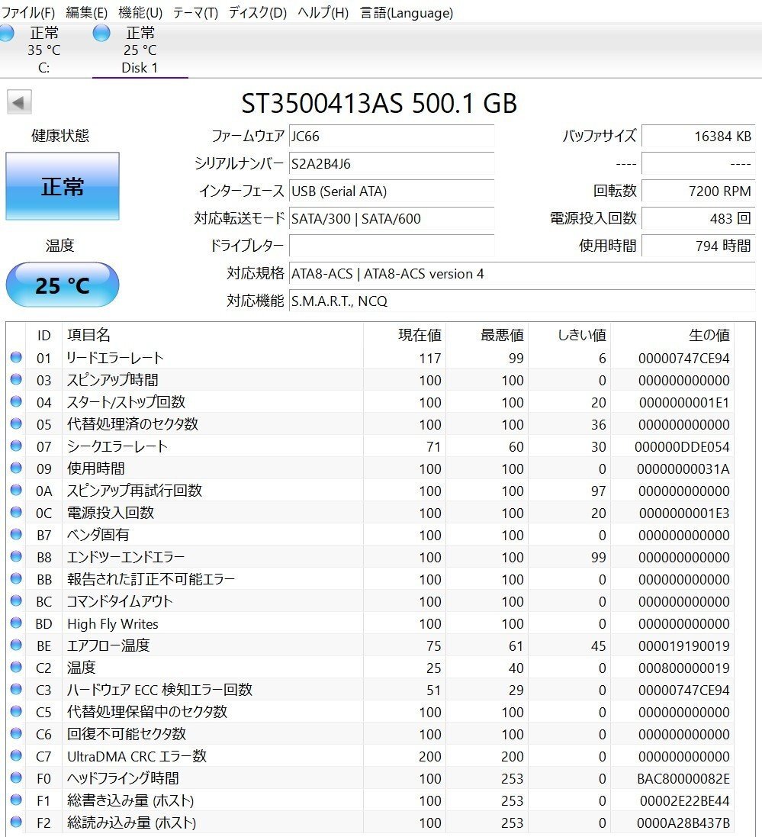Click the empty drive letter field

click(391, 246)
